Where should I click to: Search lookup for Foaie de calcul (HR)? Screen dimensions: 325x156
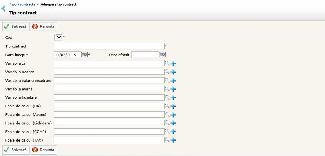(x=167, y=106)
